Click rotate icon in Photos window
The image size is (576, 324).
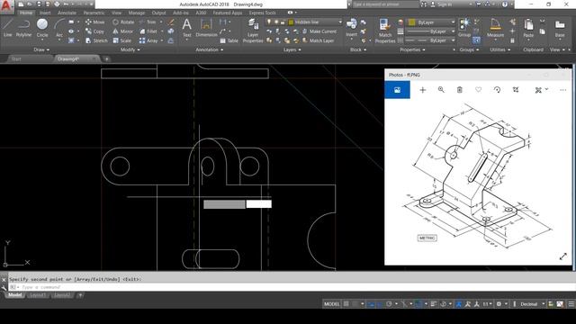(497, 90)
